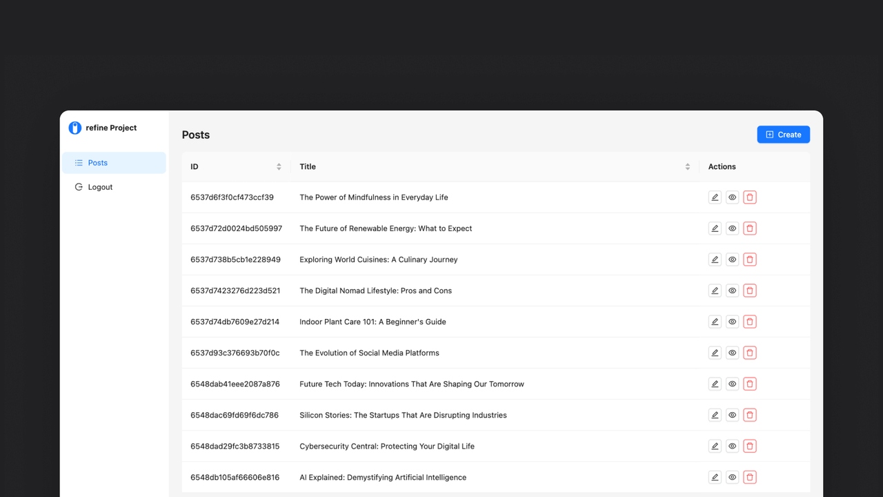The height and width of the screenshot is (497, 883).
Task: Click trash icon for Digital Nomad Lifestyle post
Action: [750, 291]
